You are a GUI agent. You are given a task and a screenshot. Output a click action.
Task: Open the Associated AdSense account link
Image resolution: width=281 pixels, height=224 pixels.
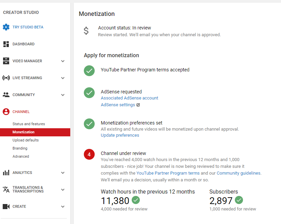tap(129, 98)
